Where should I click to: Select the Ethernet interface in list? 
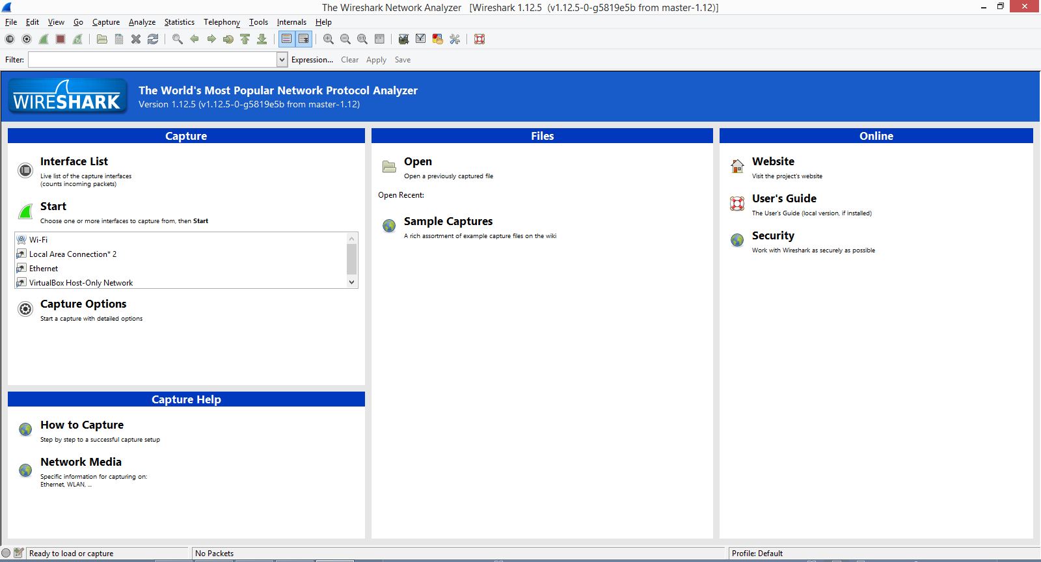181,269
